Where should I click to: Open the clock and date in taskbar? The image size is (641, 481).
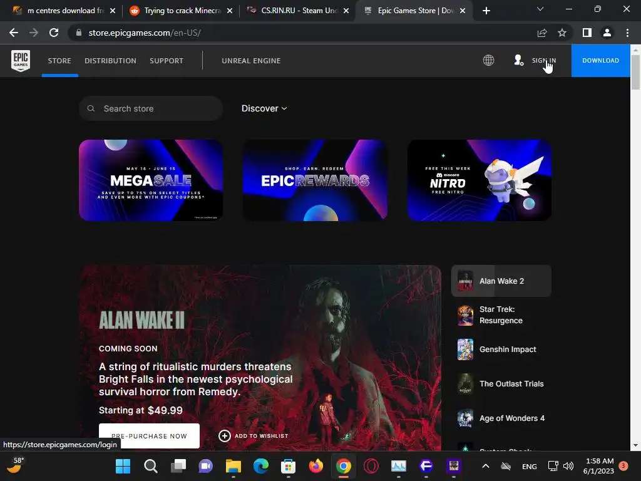tap(599, 466)
